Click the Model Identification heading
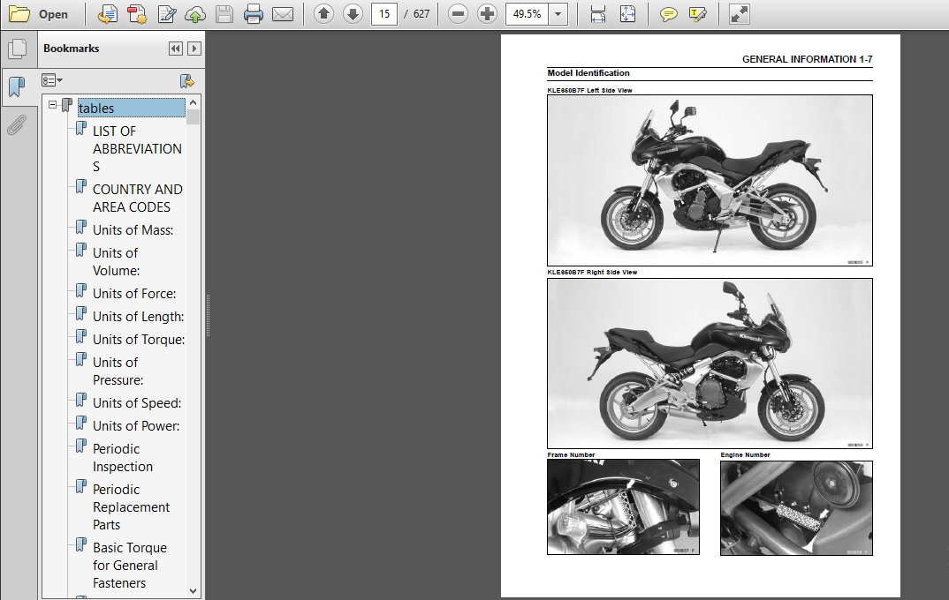The width and height of the screenshot is (949, 600). tap(588, 73)
